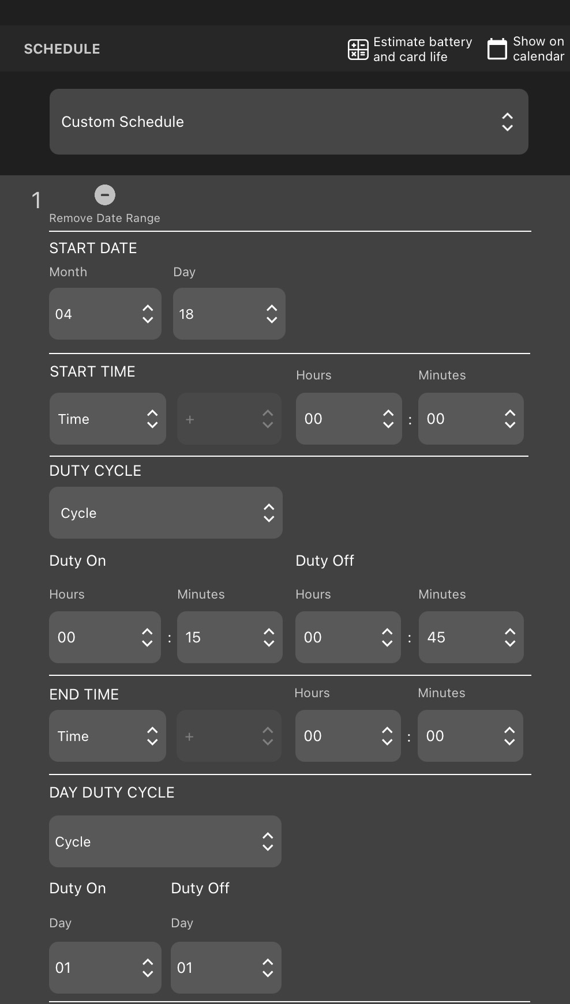The image size is (570, 1004).
Task: Open the Custom Schedule dropdown
Action: [288, 122]
